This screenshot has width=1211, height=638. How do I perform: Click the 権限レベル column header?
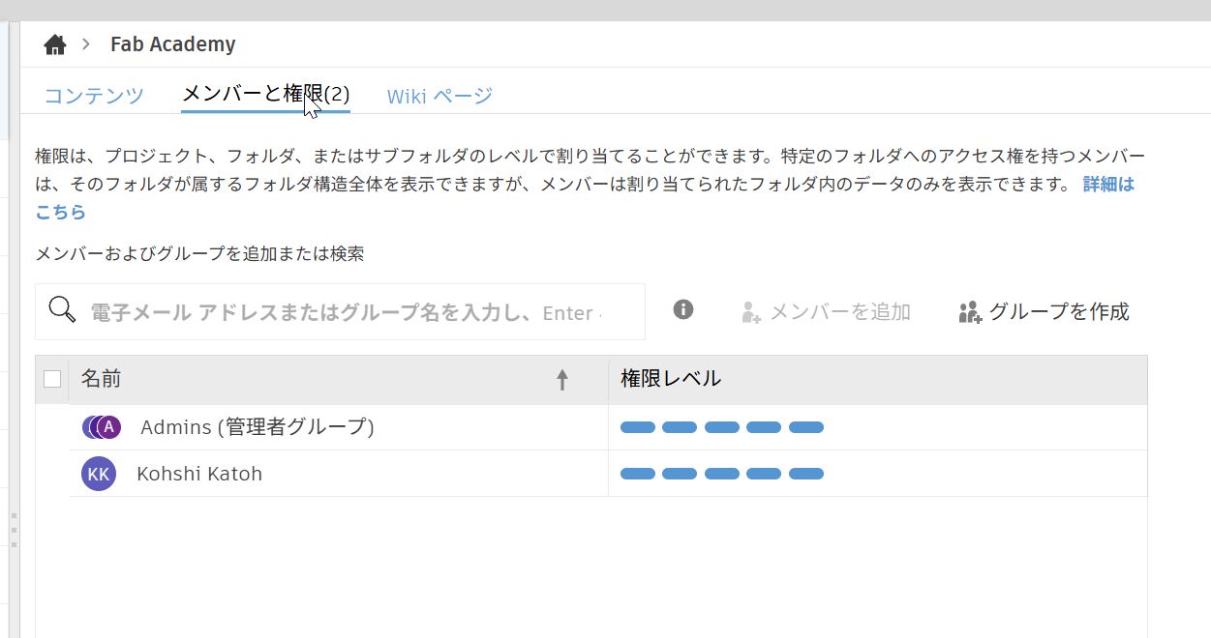coord(669,379)
